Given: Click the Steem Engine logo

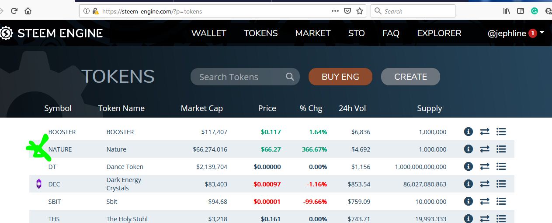Looking at the screenshot, I should [x=52, y=33].
